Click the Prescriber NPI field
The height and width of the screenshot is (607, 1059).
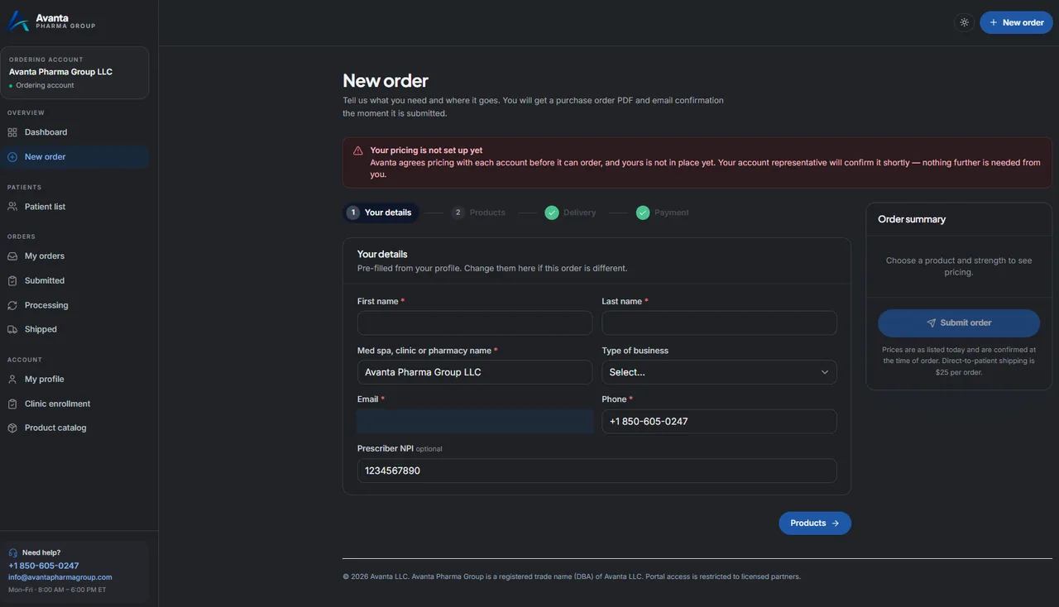pyautogui.click(x=597, y=471)
